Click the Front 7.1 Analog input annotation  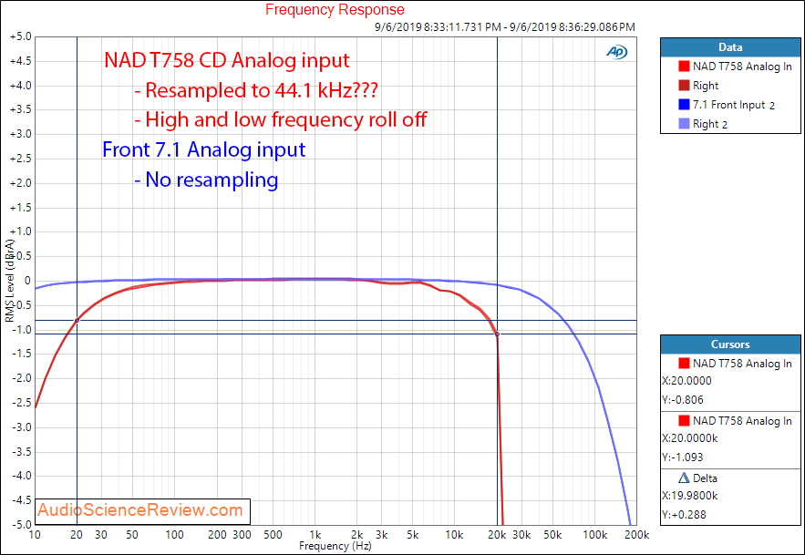[x=204, y=149]
